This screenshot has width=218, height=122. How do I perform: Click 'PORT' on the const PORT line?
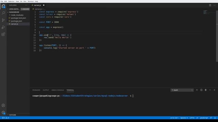pyautogui.click(x=48, y=22)
